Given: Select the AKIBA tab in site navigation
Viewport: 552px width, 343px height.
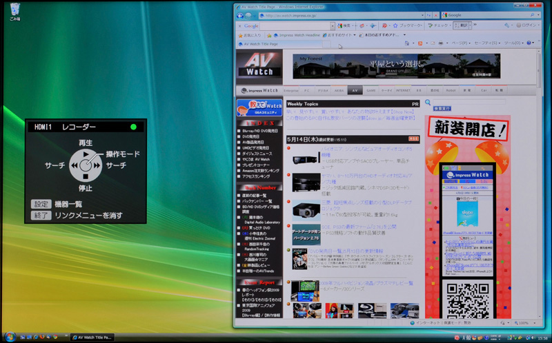Looking at the screenshot, I should point(339,90).
